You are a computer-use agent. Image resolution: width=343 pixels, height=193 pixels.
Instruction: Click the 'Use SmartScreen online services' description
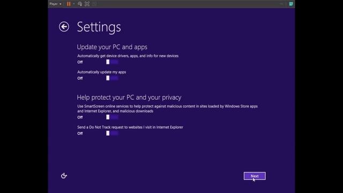coord(167,108)
